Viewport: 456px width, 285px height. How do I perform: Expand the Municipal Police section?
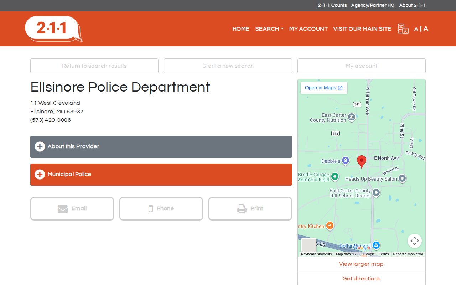click(161, 175)
